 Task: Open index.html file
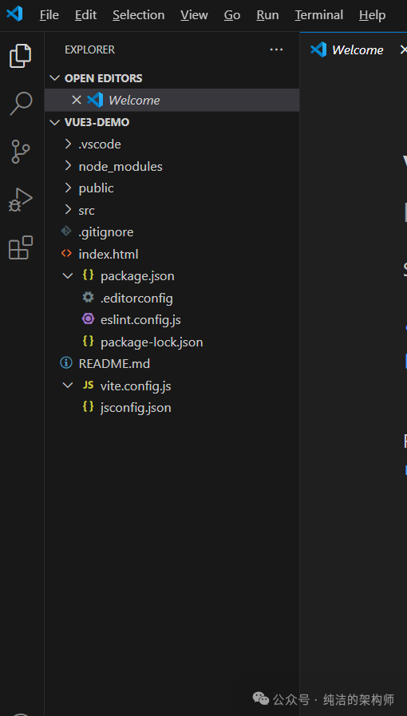[109, 254]
